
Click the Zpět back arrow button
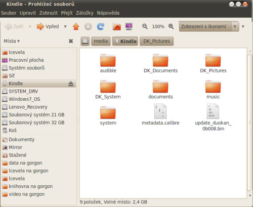pyautogui.click(x=14, y=26)
